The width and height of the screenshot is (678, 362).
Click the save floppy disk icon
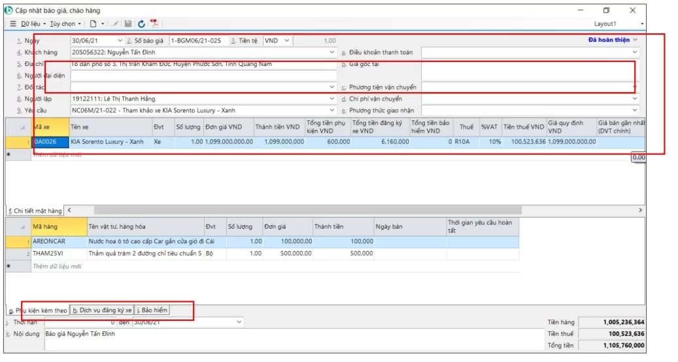[128, 24]
